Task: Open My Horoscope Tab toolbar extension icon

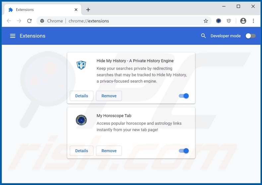Action: [x=219, y=21]
